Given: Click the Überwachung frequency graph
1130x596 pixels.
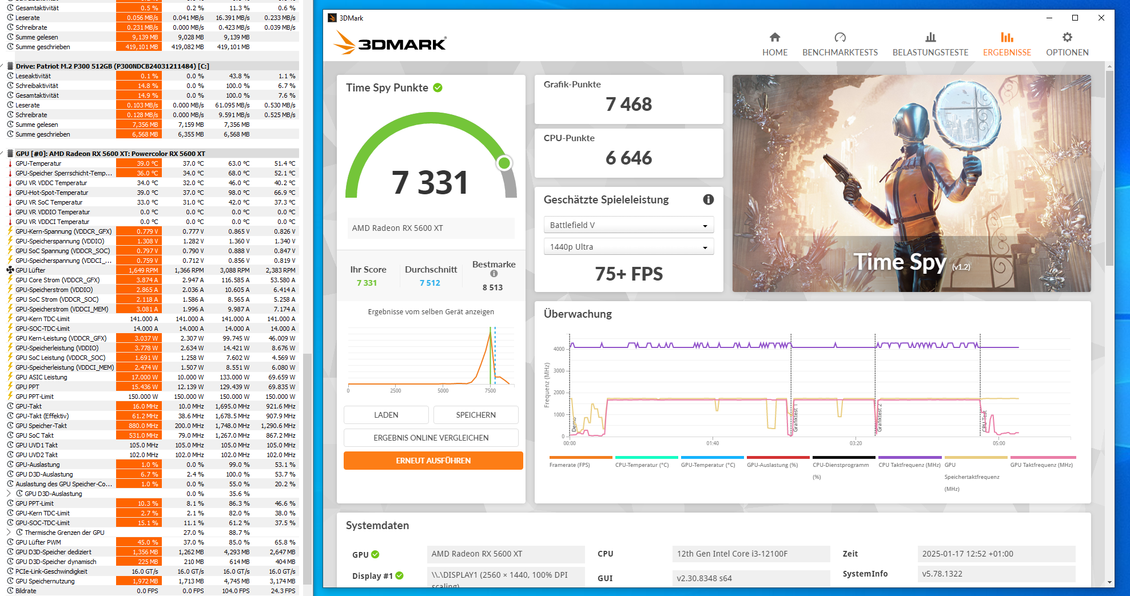Looking at the screenshot, I should tap(809, 389).
